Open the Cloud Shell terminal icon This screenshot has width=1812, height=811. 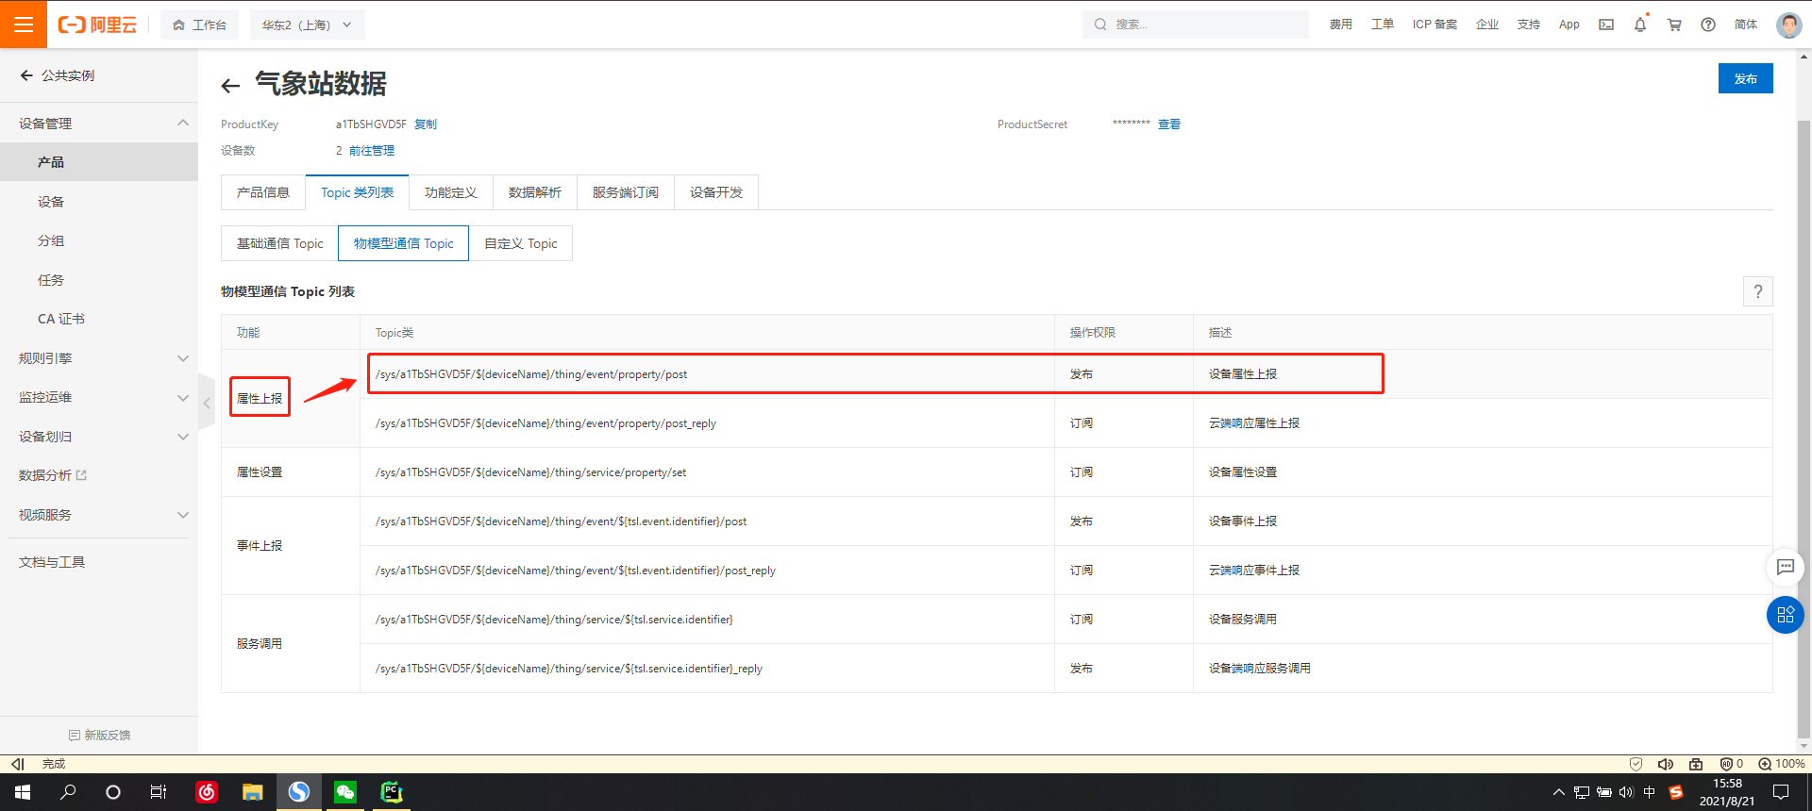1606,25
